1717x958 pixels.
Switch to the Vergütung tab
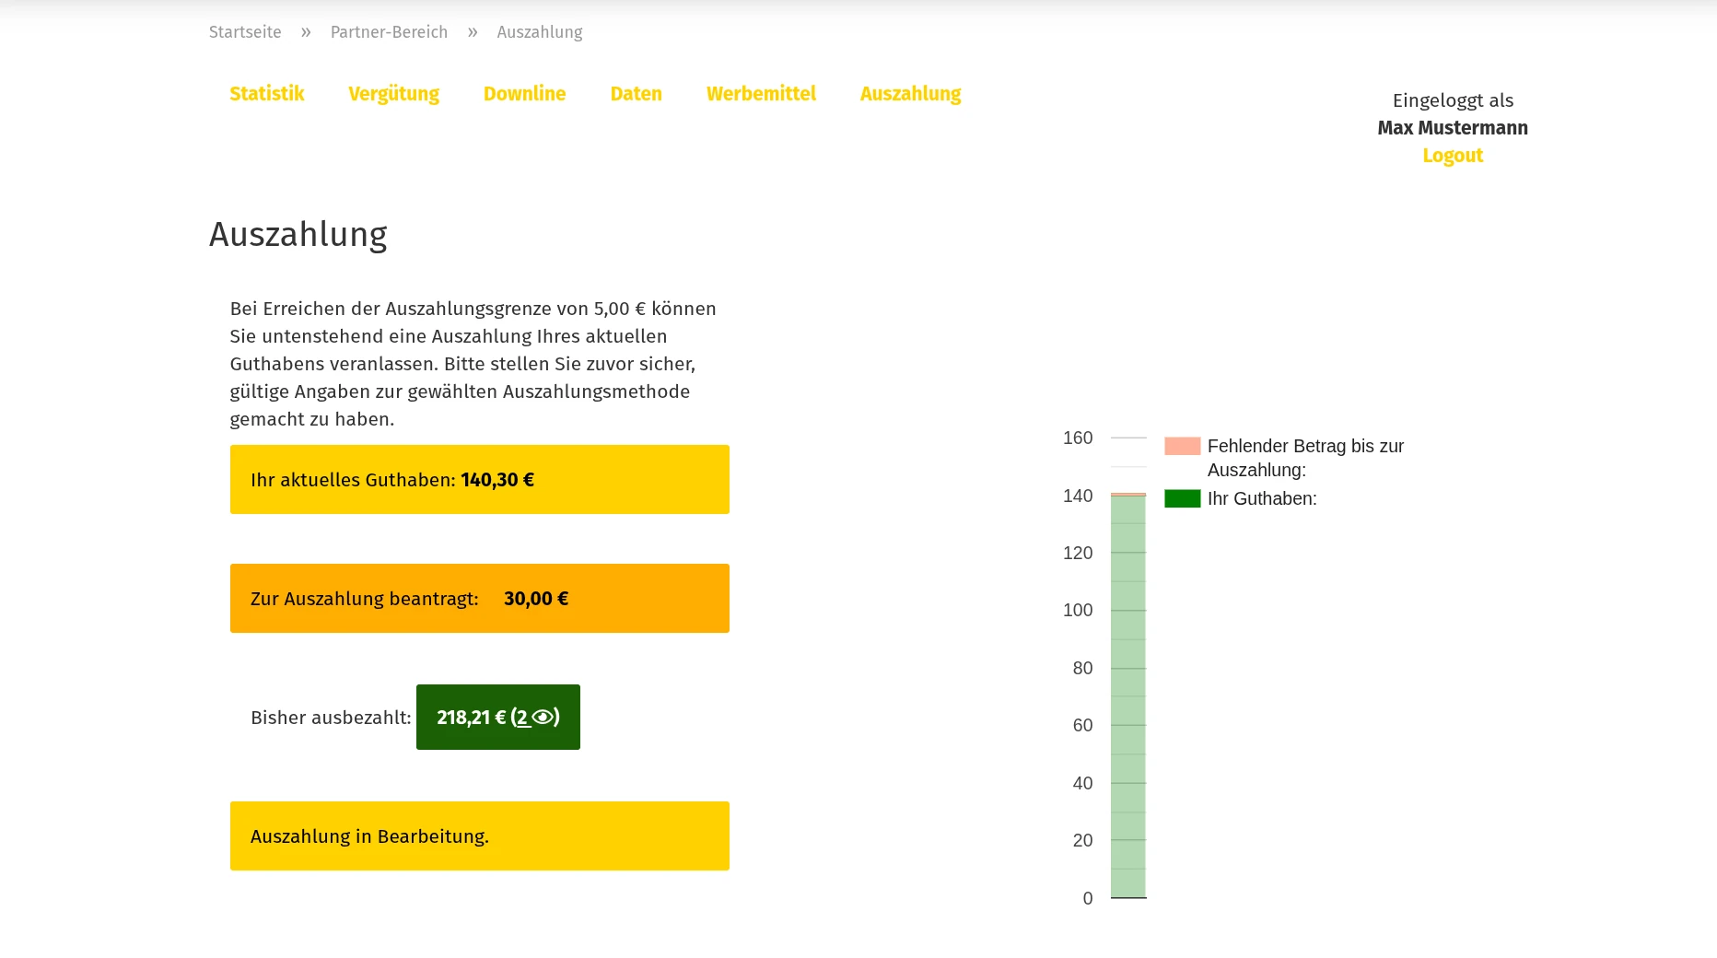pos(393,94)
